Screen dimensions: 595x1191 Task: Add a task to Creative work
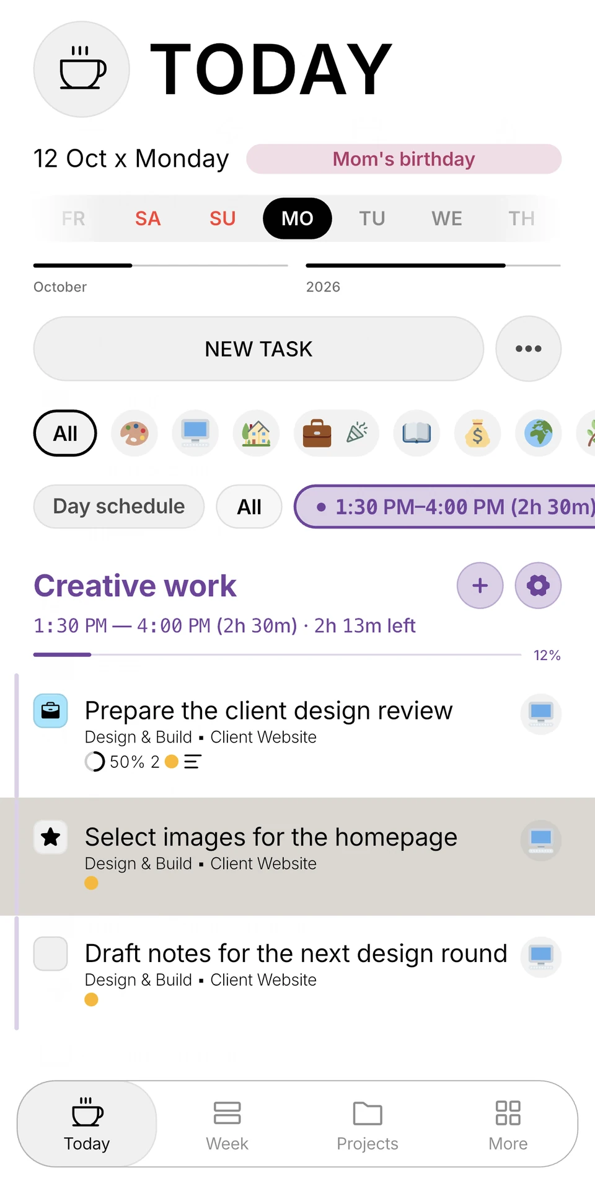coord(480,586)
